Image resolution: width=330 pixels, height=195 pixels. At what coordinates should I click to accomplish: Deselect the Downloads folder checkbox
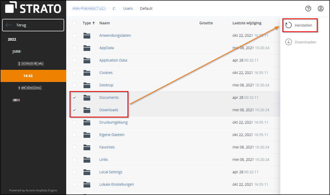tap(74, 110)
